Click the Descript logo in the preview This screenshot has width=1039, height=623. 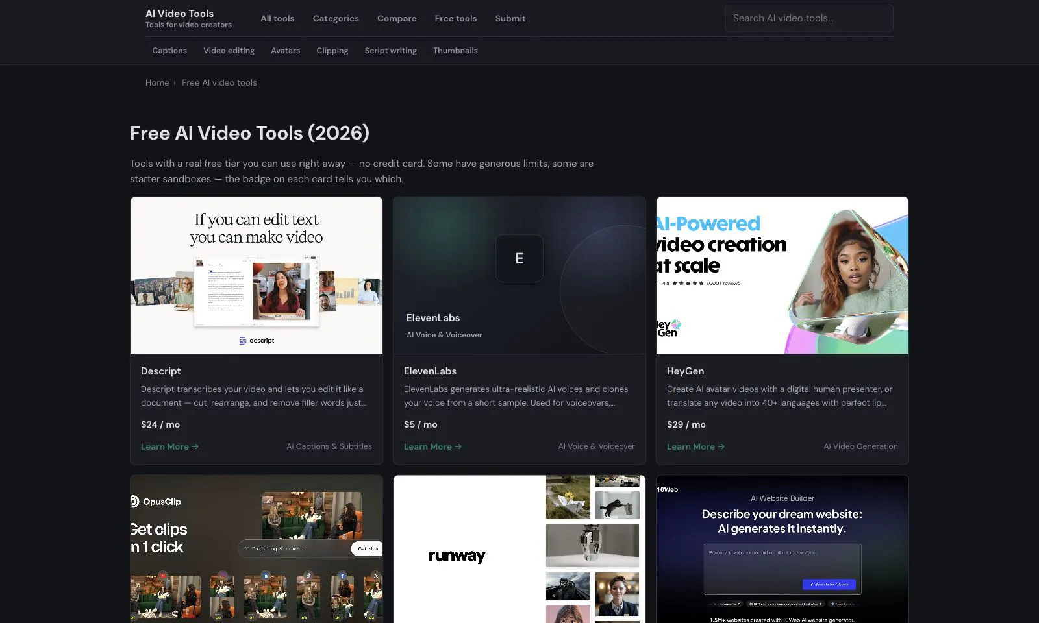(x=257, y=341)
